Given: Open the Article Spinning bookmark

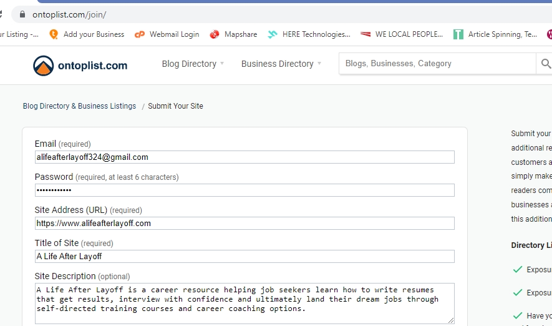Looking at the screenshot, I should coord(495,34).
